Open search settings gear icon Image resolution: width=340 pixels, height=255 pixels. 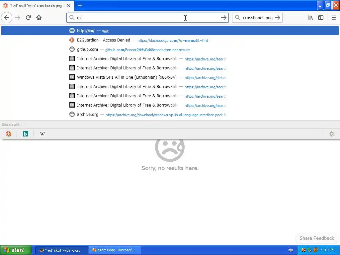(332, 134)
